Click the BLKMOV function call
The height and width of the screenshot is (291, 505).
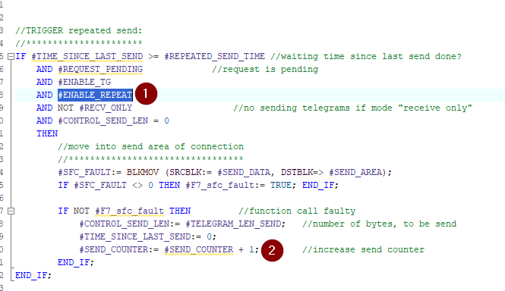pyautogui.click(x=143, y=172)
